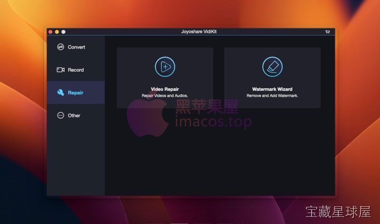Click 'Remove and Add Watermark.' description
This screenshot has height=224, width=380.
click(x=272, y=96)
